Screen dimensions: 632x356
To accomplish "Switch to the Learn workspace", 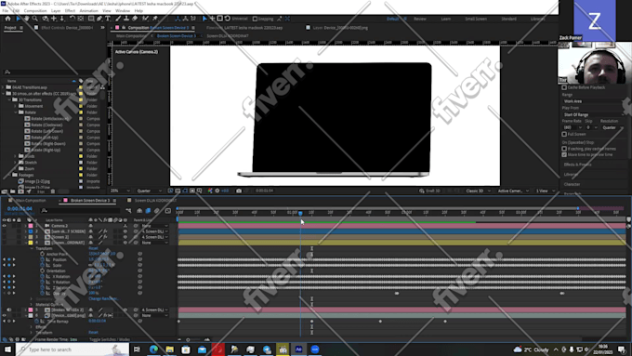I will (446, 19).
